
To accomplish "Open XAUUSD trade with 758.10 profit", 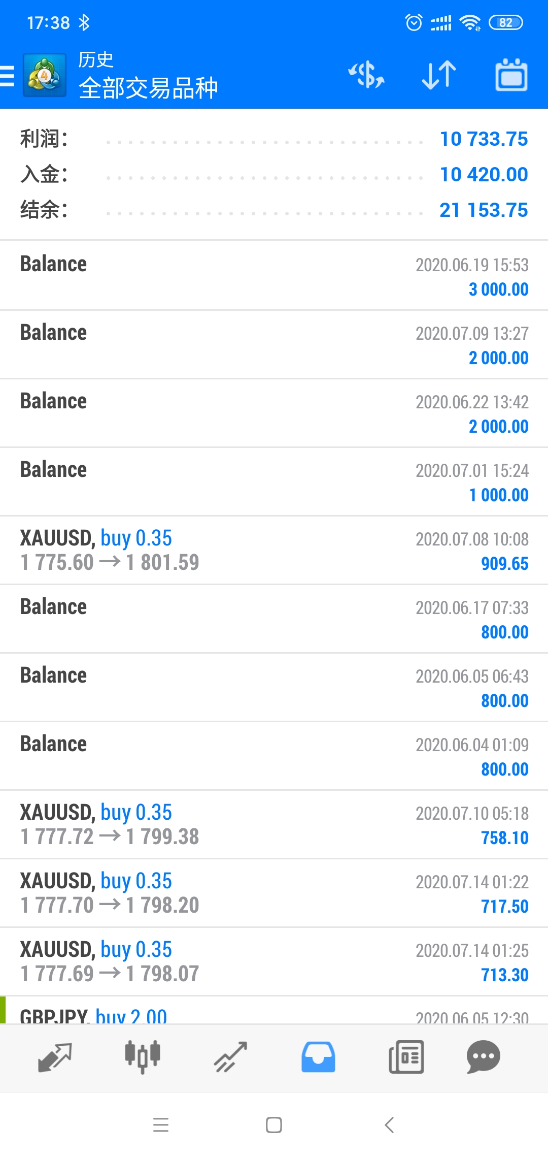I will click(274, 824).
